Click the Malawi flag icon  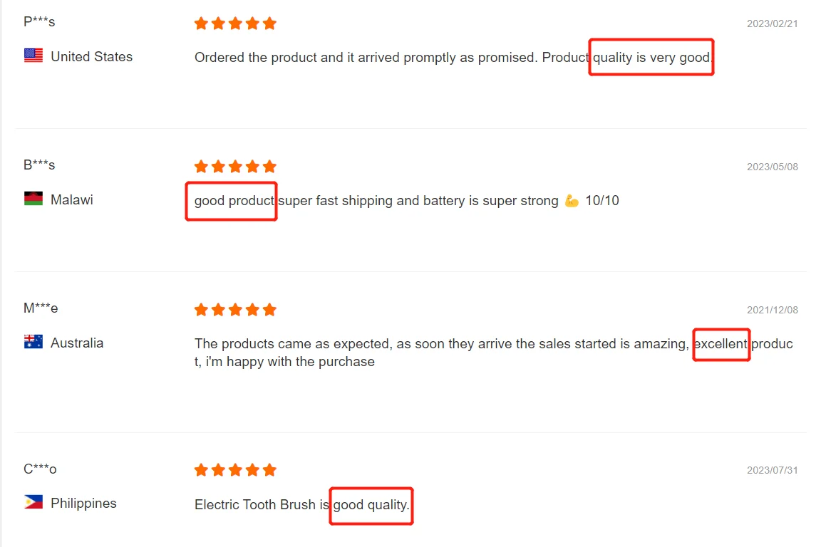tap(33, 199)
